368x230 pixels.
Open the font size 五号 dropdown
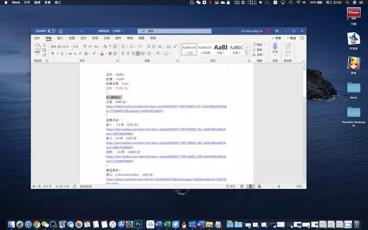pyautogui.click(x=77, y=46)
